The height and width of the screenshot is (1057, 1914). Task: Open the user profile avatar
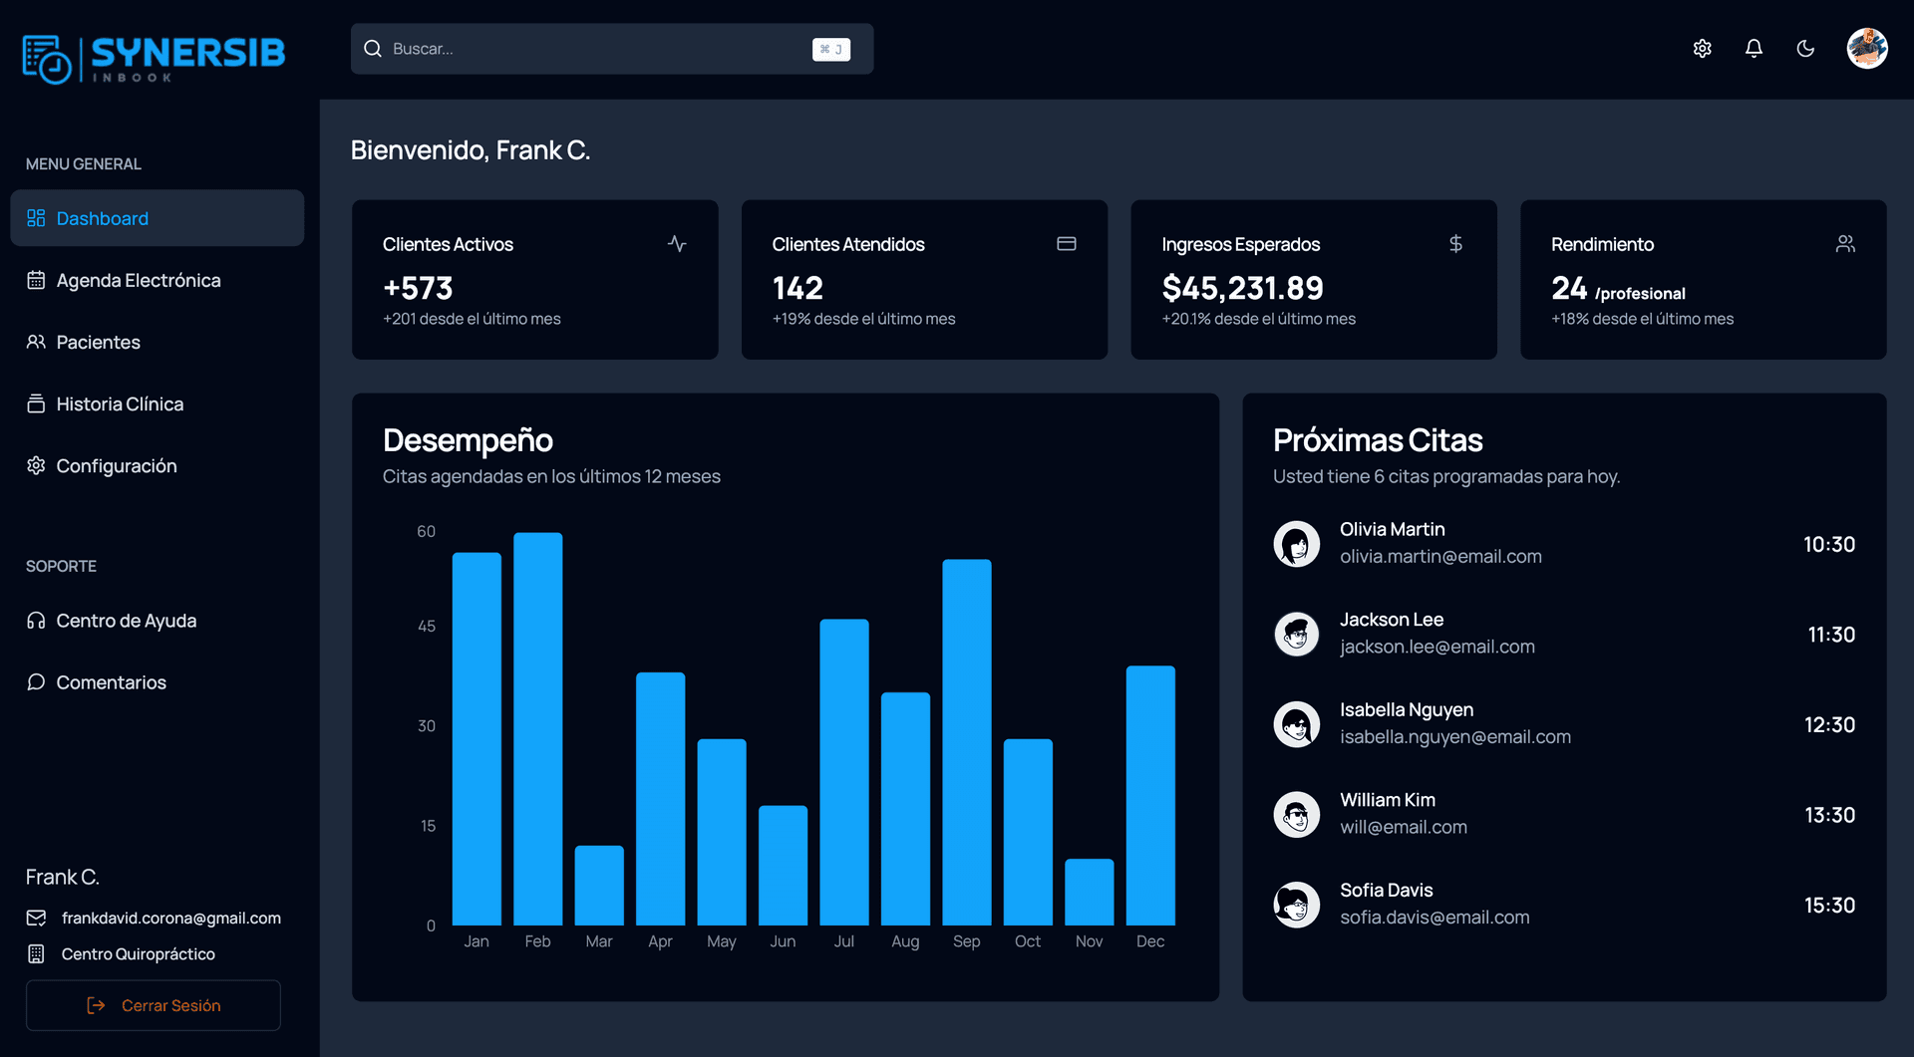pos(1866,49)
